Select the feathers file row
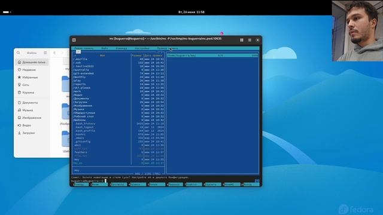 (x=118, y=152)
